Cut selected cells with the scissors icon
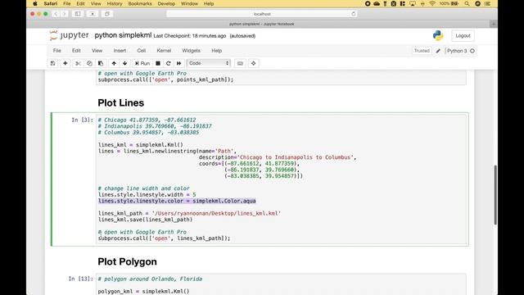Viewport: 524px width, 295px height. coord(78,63)
